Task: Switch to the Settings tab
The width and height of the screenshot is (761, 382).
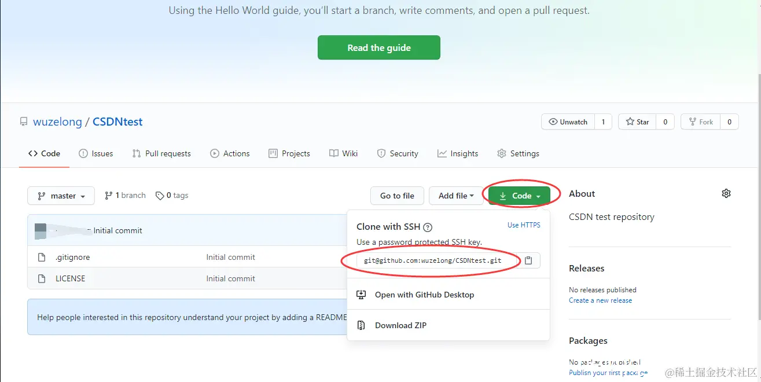Action: pyautogui.click(x=518, y=153)
